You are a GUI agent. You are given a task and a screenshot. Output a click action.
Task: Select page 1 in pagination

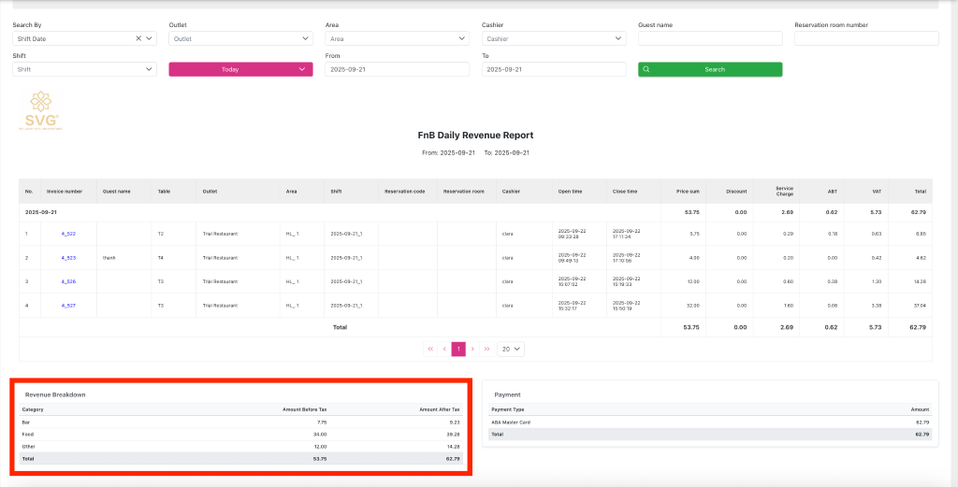(458, 349)
